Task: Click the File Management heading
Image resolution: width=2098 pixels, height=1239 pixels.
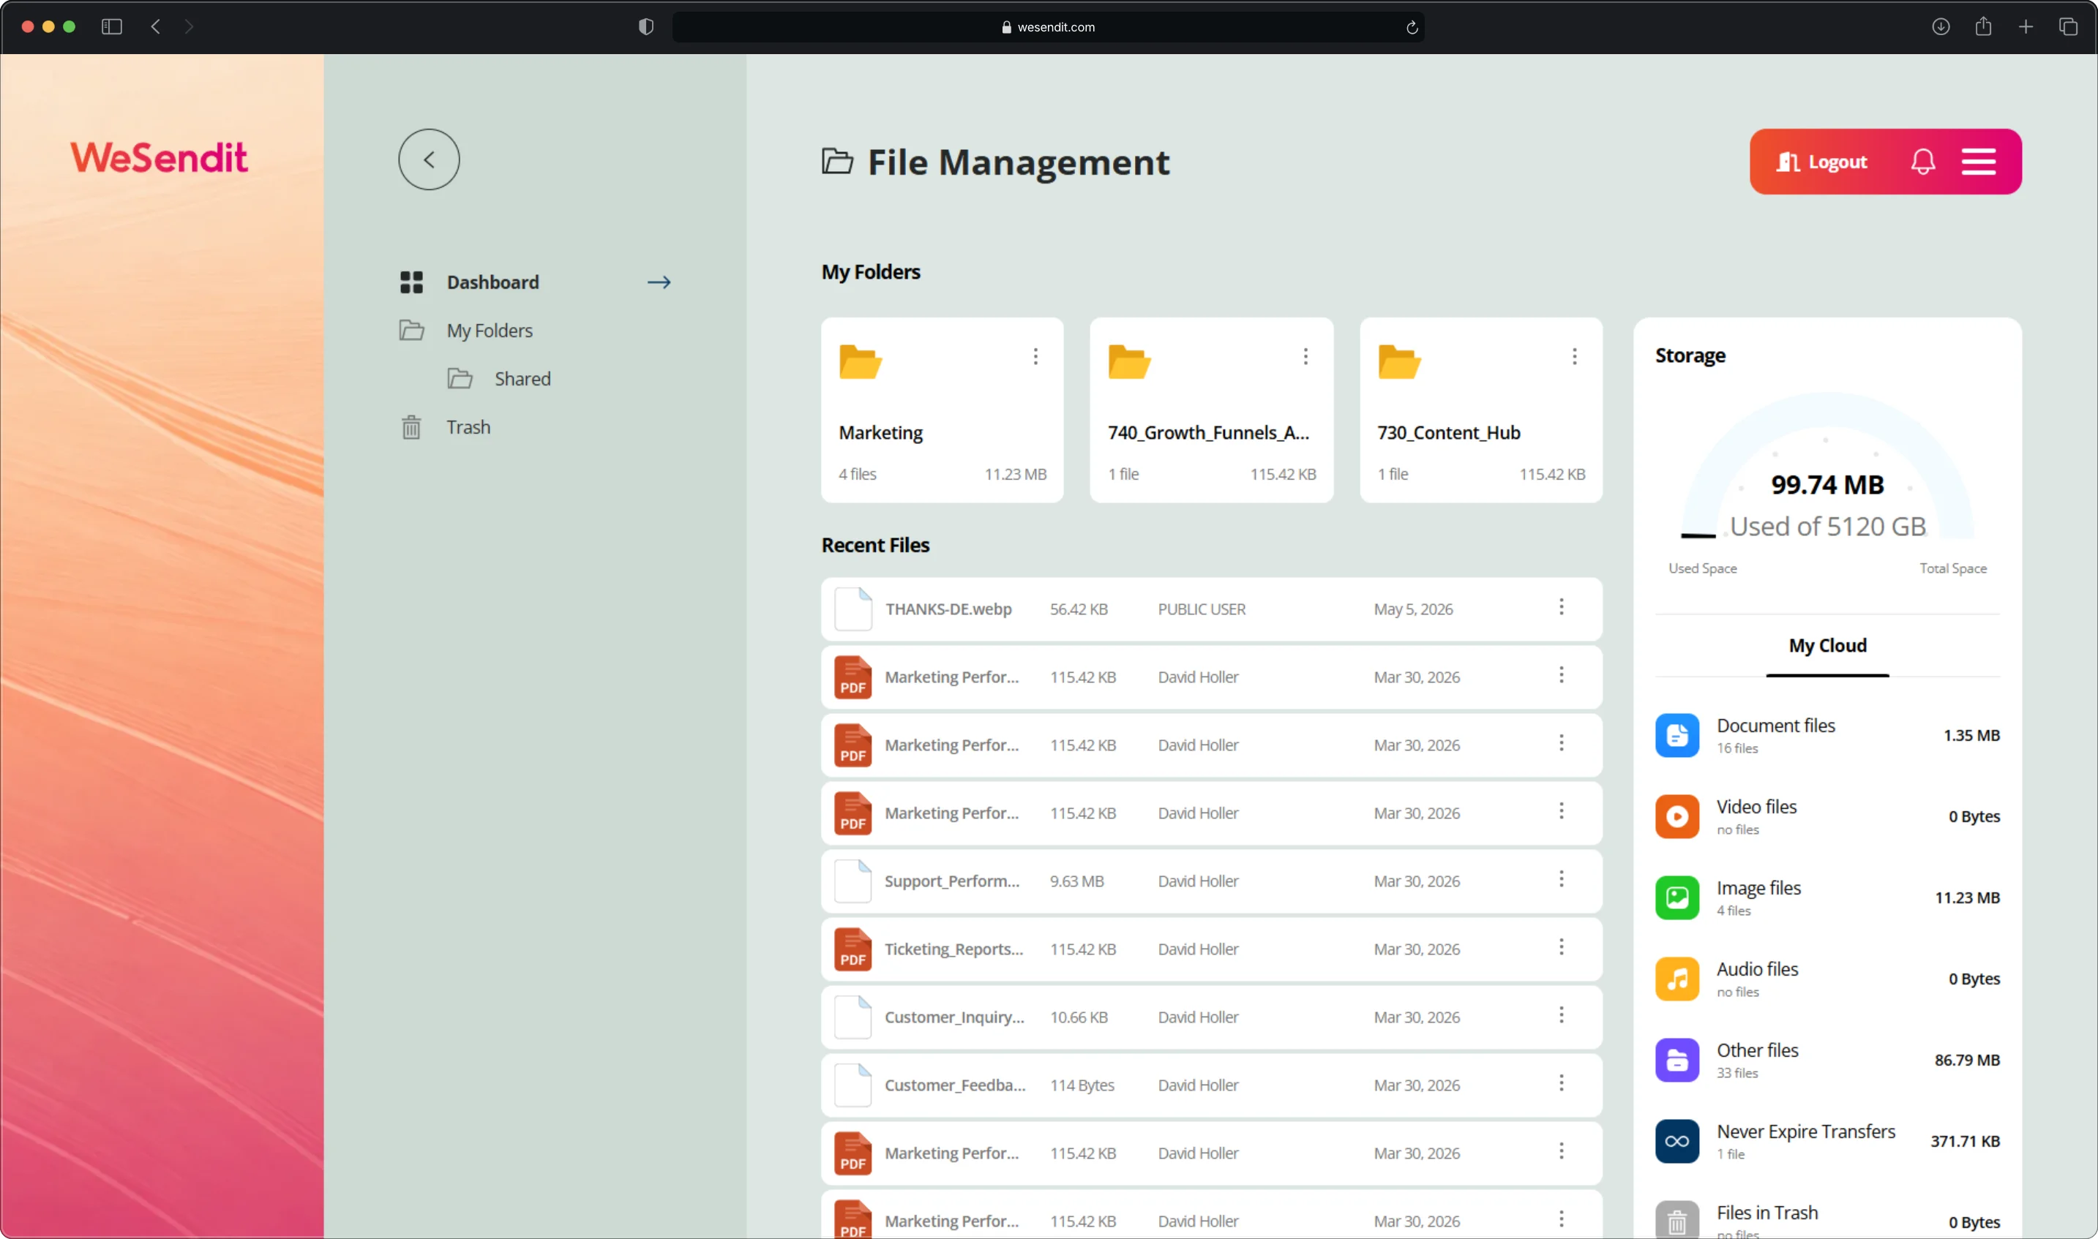Action: coord(1018,162)
